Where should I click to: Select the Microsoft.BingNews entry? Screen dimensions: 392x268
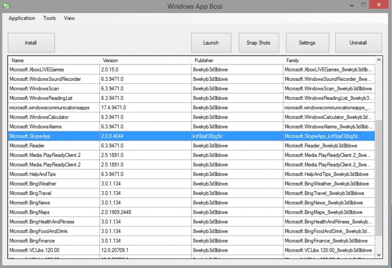[x=192, y=202]
